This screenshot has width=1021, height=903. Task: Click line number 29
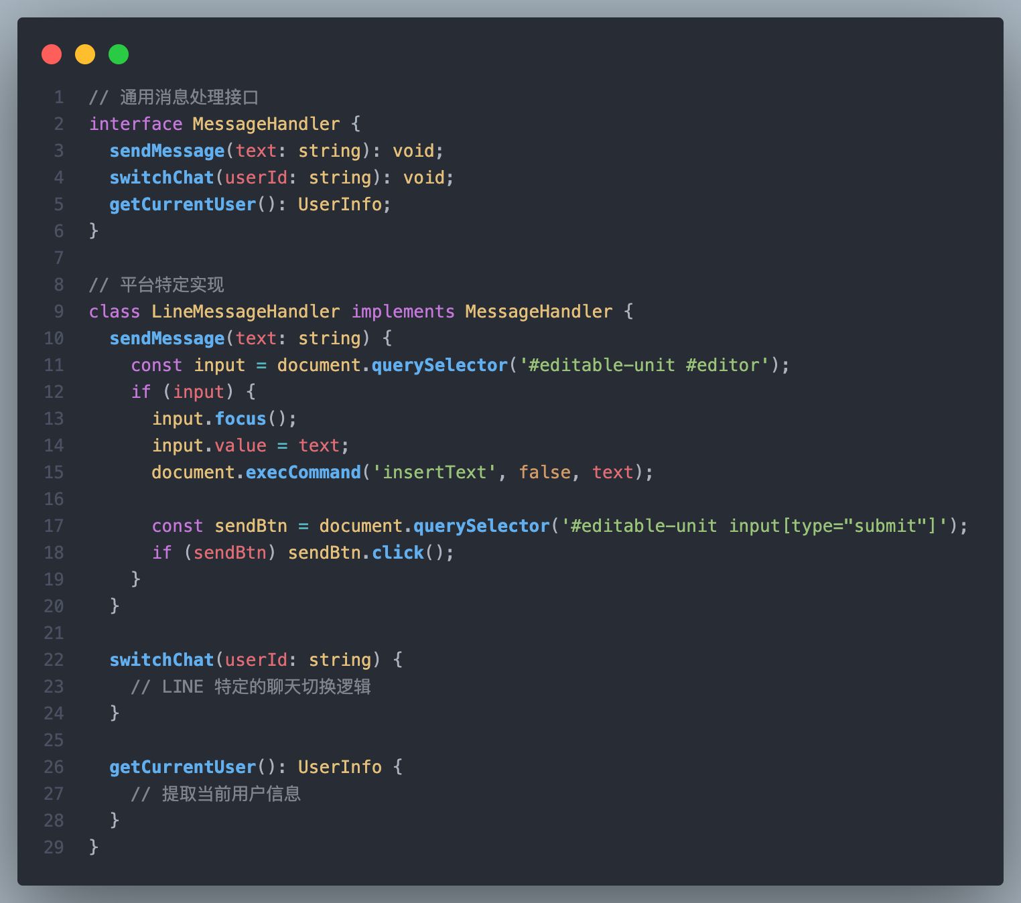tap(54, 847)
